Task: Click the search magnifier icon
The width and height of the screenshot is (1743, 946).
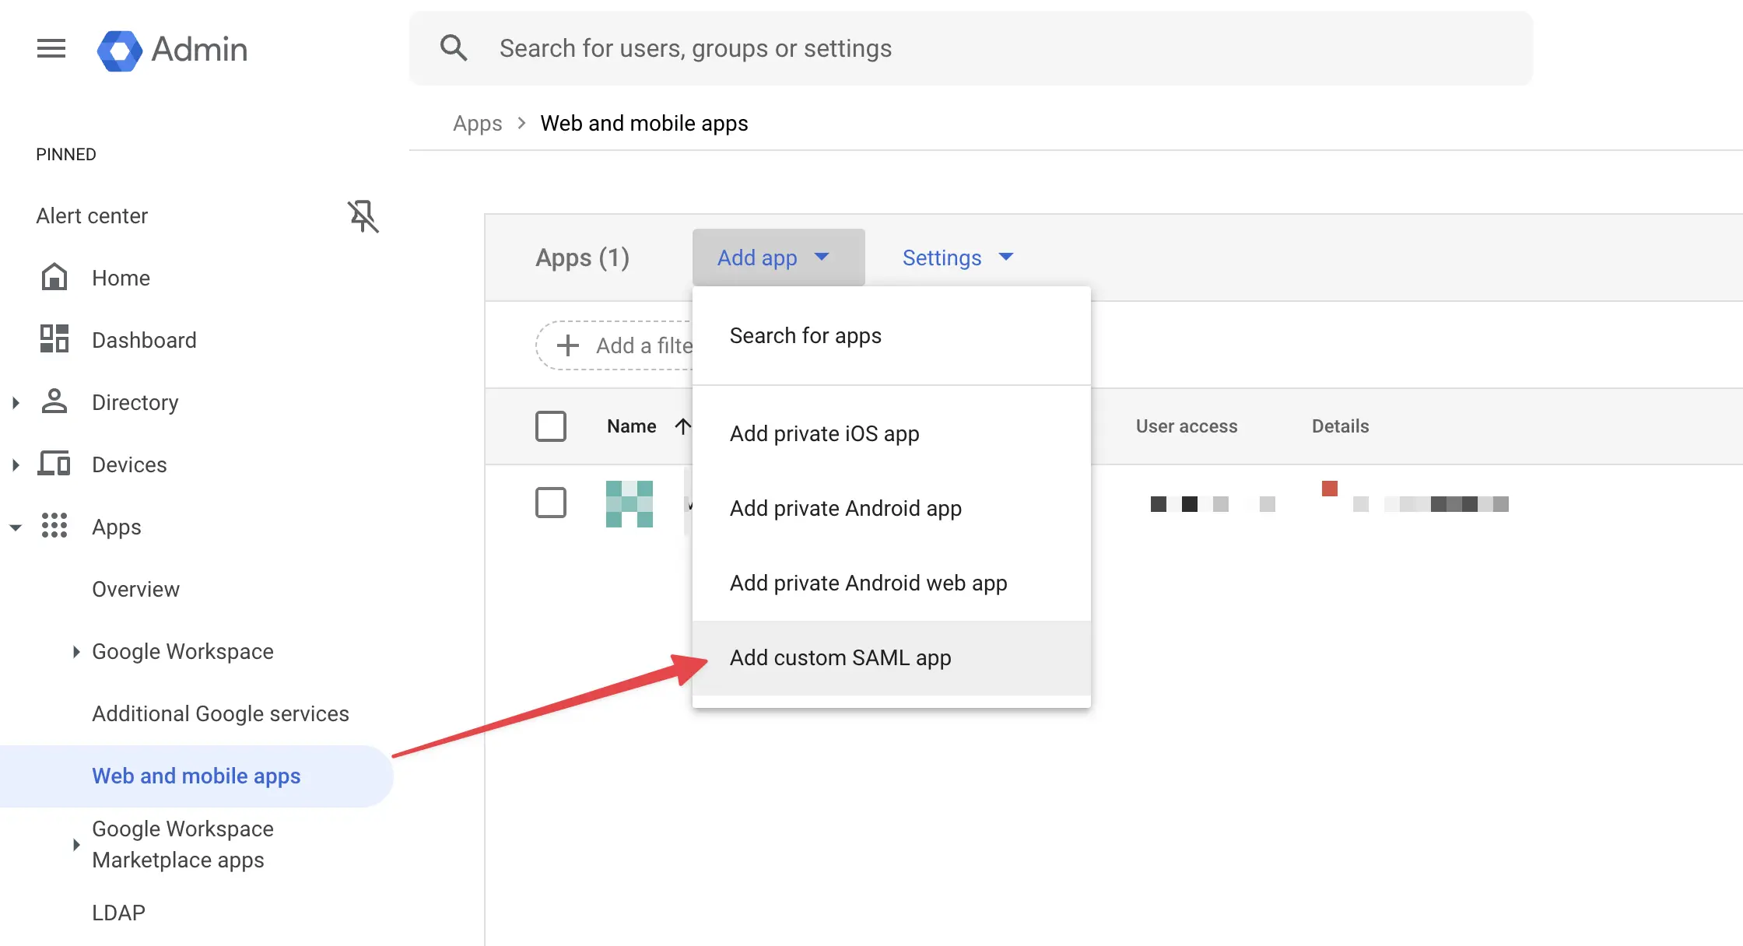Action: 454,48
